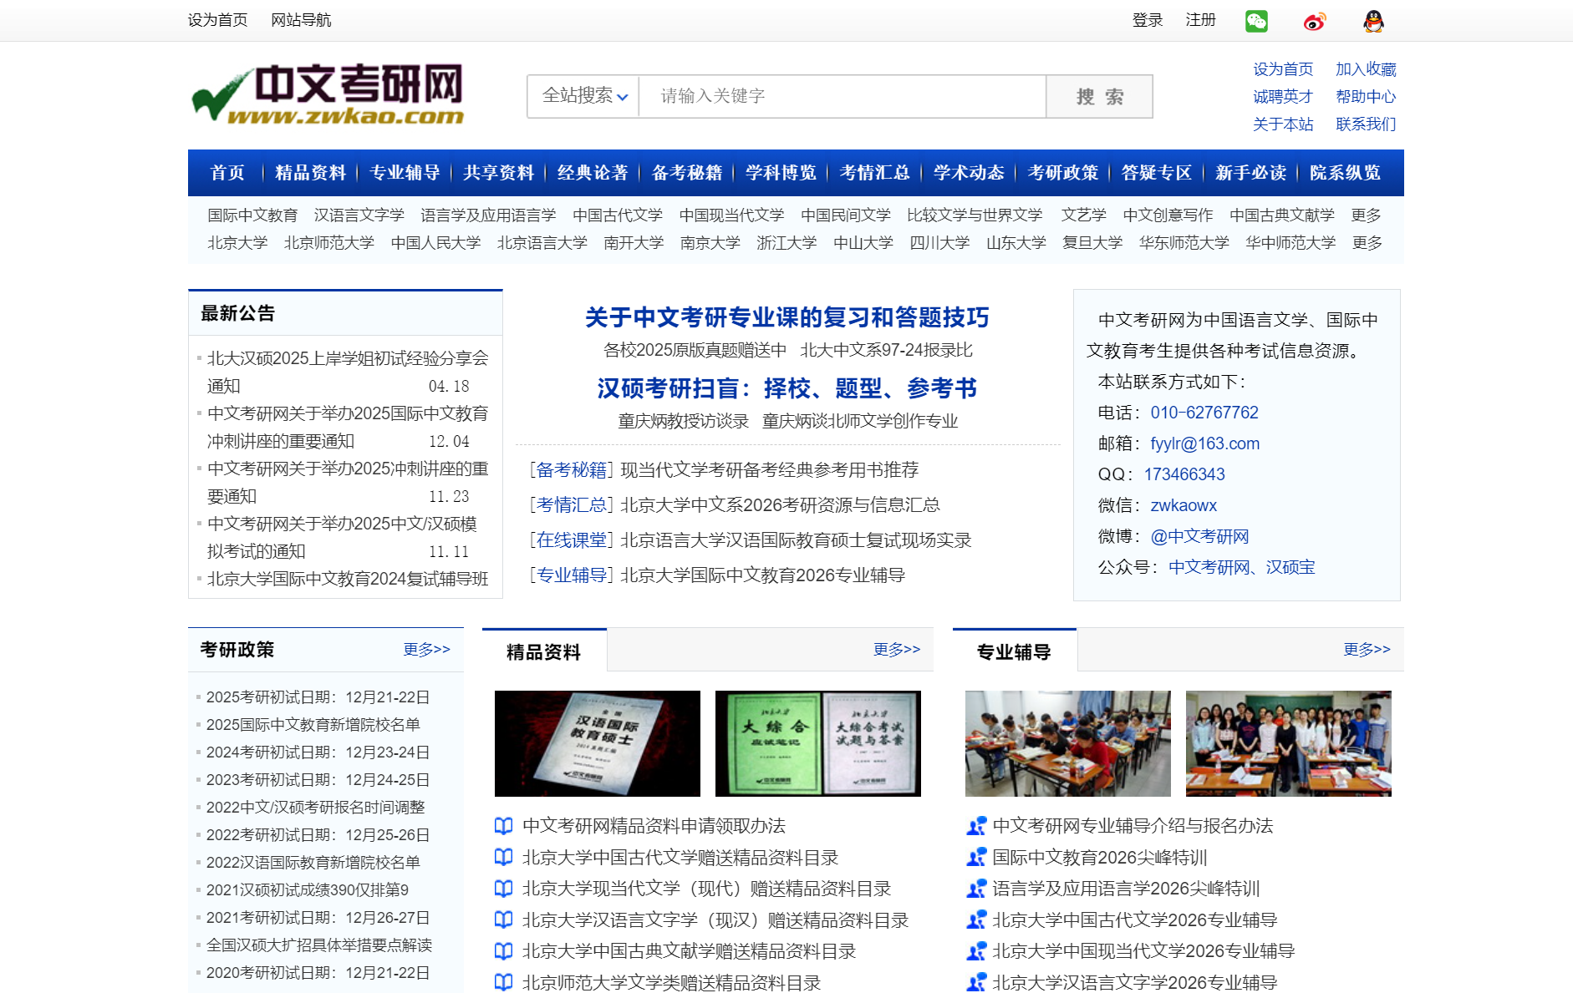1573x993 pixels.
Task: Click the @中文考研网 Weibo link
Action: coord(1199,536)
